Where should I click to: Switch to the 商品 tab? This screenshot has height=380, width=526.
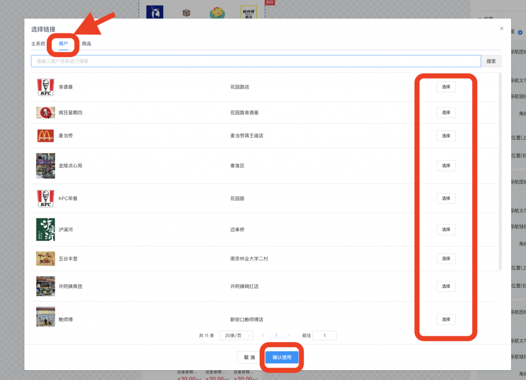(x=86, y=44)
